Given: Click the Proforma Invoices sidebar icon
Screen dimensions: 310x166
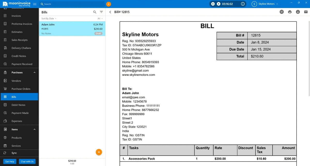Looking at the screenshot, I should click(x=5, y=24).
